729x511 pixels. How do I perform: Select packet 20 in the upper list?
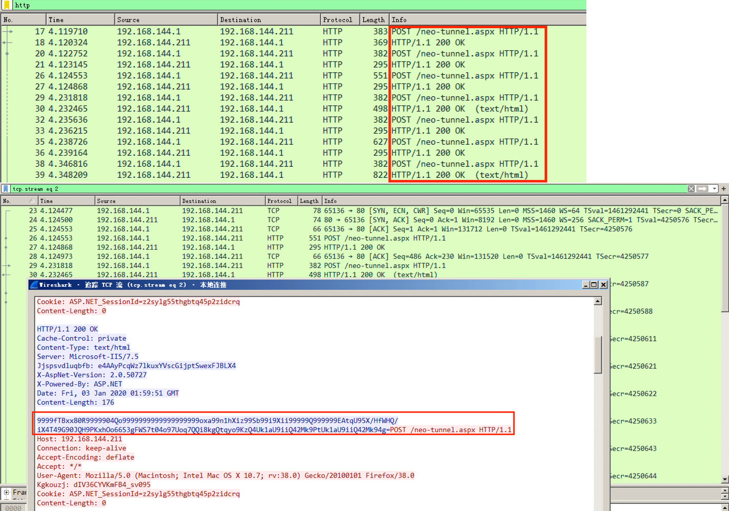tap(294, 54)
